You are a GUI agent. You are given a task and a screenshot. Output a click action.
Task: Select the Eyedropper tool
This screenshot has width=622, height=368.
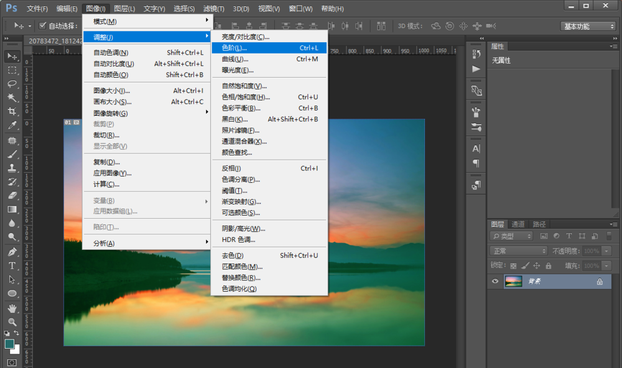coord(12,126)
